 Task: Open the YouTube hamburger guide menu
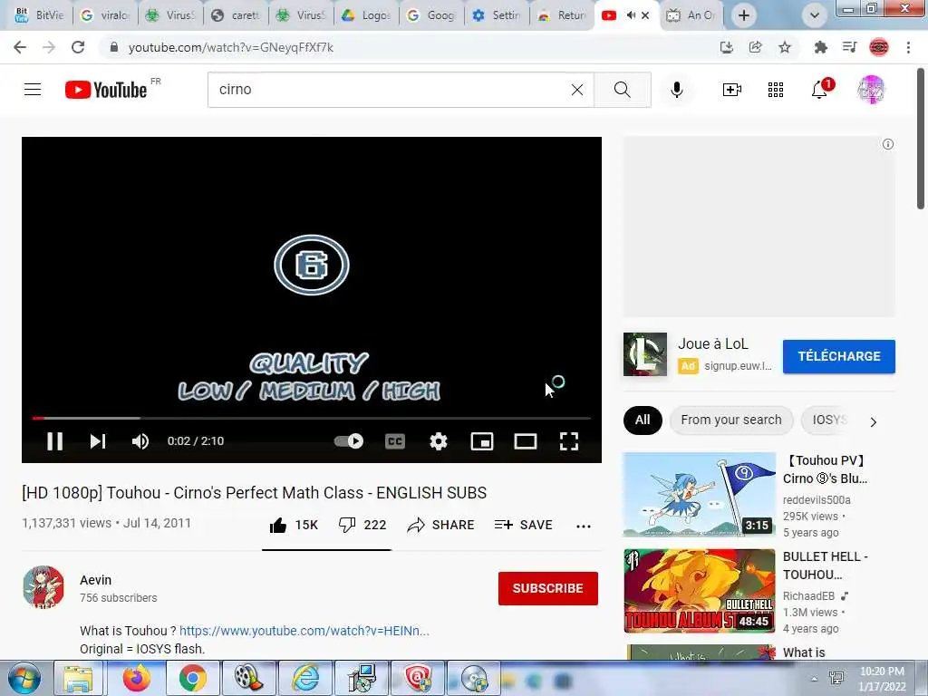pos(33,90)
